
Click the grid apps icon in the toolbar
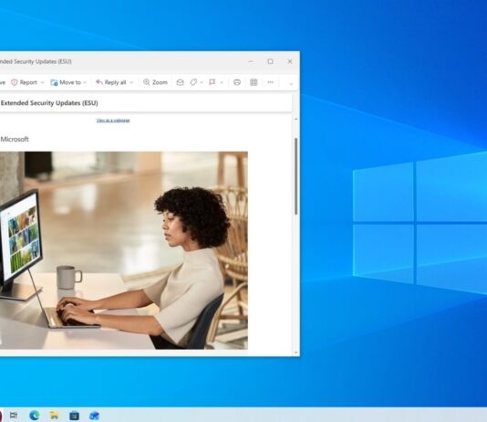tap(254, 82)
